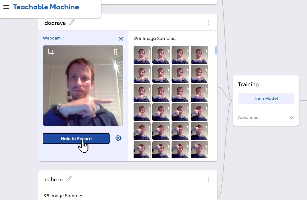Click the 395 Image Samples label
This screenshot has width=307, height=200.
[154, 39]
